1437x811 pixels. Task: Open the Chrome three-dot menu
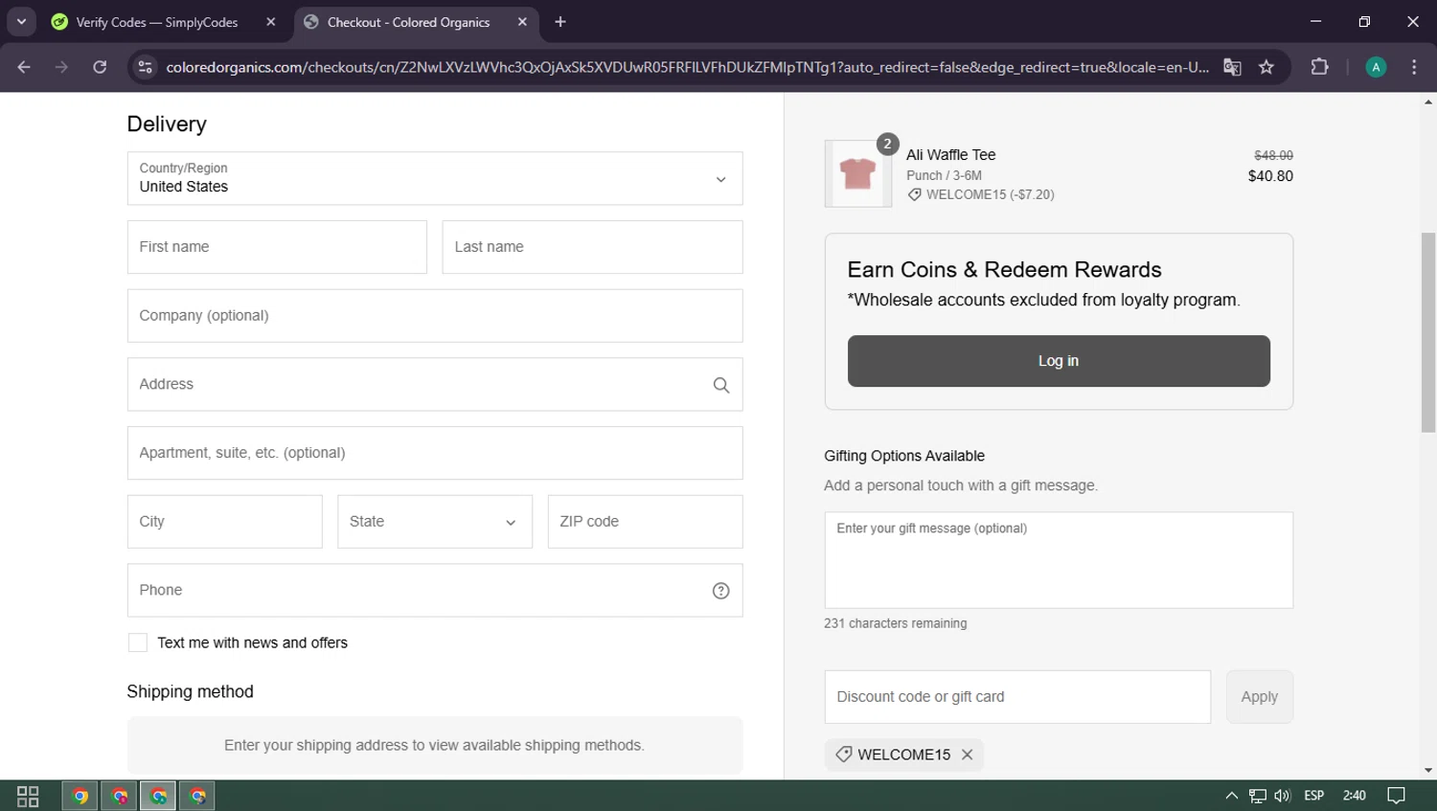click(x=1414, y=67)
